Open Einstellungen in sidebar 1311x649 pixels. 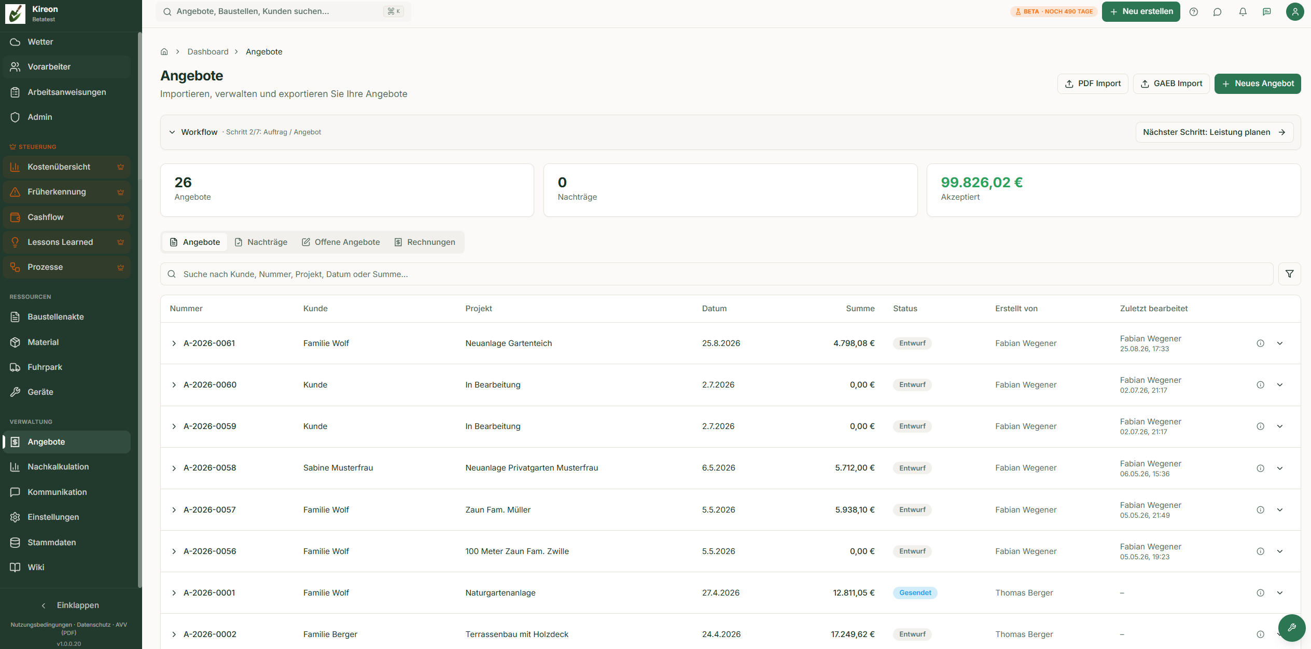66,517
